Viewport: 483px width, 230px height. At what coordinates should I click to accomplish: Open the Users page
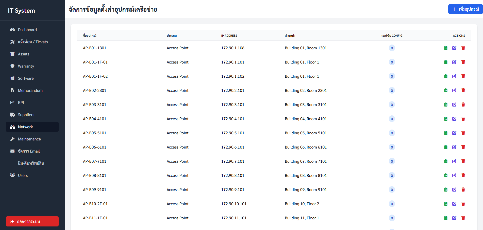click(32, 175)
